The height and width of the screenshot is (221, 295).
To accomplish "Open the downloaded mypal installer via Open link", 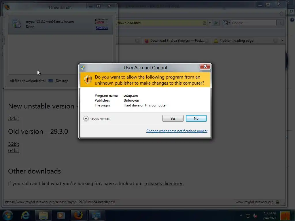I will [100, 22].
